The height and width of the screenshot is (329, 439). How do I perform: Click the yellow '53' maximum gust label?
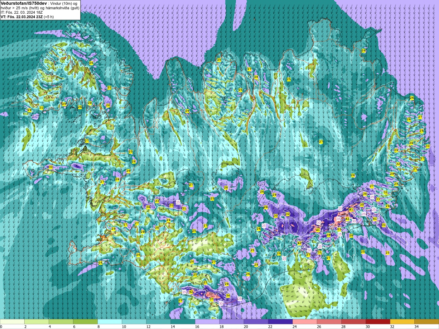339,229
